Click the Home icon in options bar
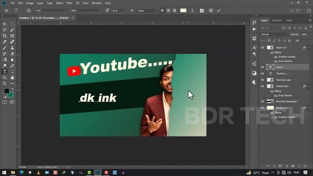The image size is (313, 176). point(6,11)
